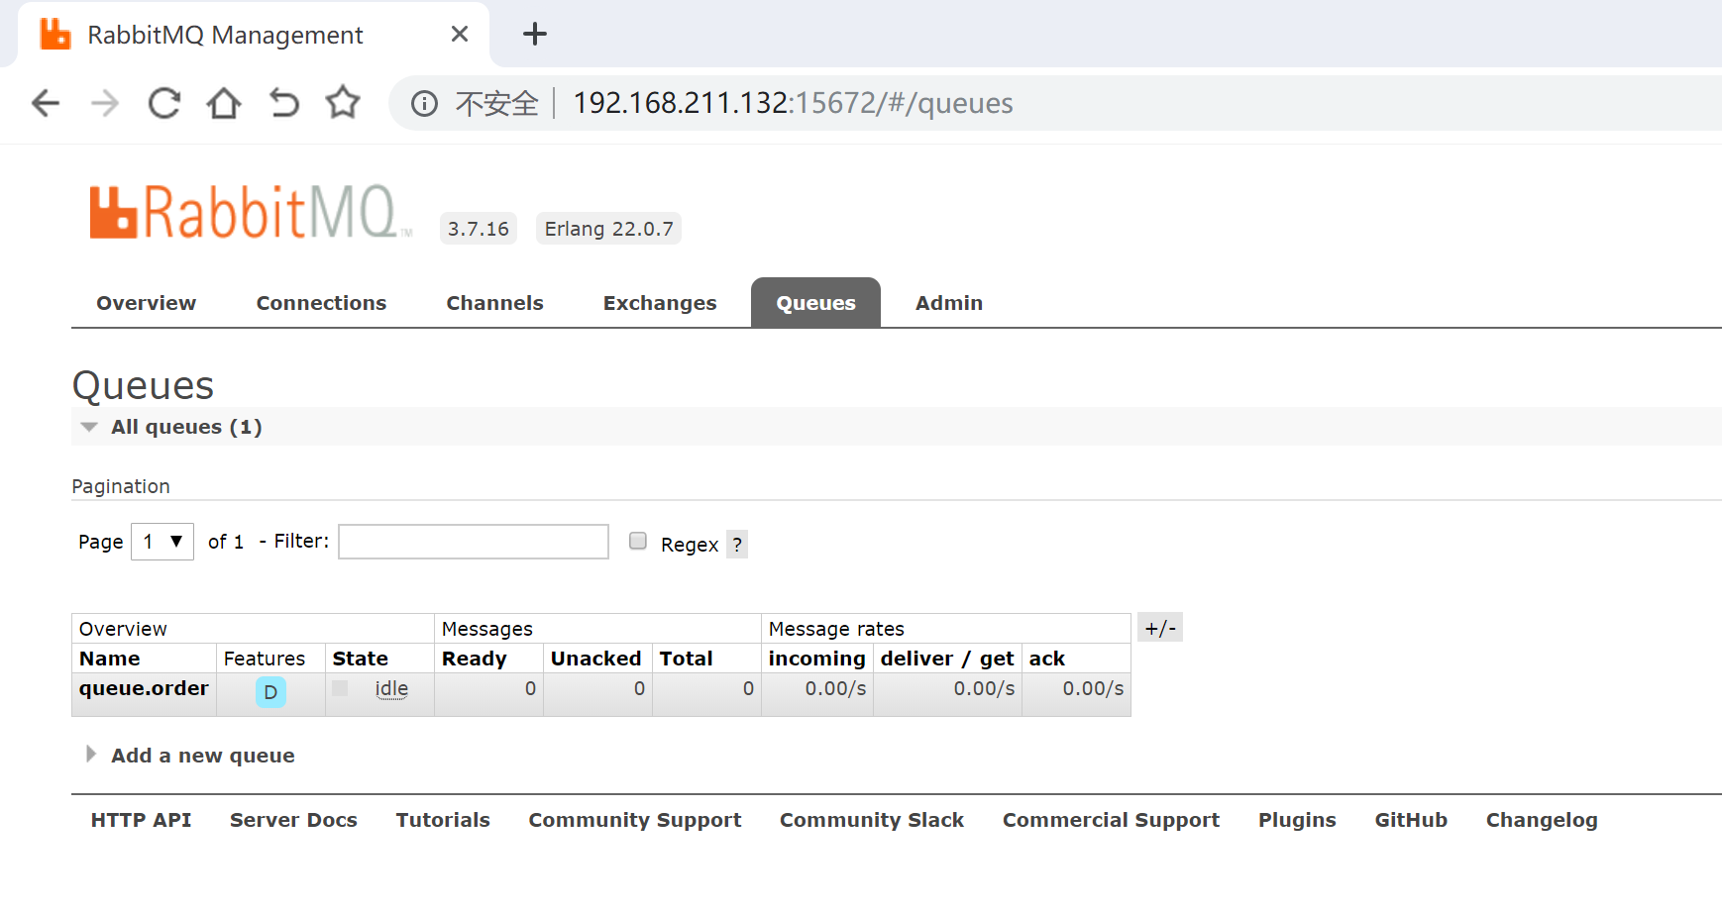Go to the browser home page icon
Screen dimensions: 1722x913
point(224,103)
